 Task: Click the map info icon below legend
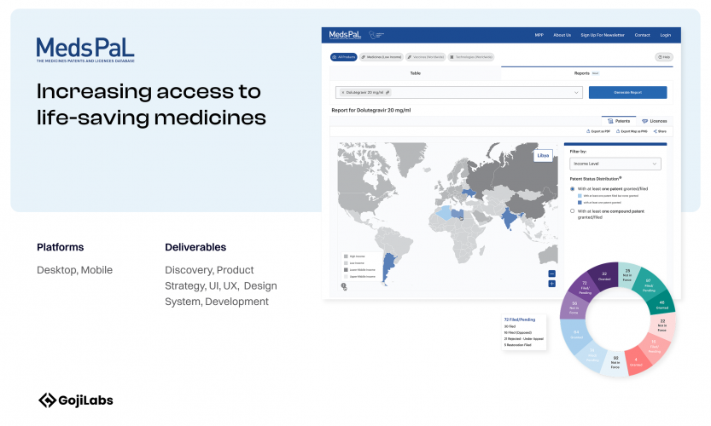tap(344, 286)
